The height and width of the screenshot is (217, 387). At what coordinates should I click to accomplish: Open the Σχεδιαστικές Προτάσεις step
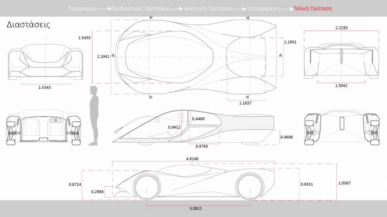pyautogui.click(x=141, y=9)
